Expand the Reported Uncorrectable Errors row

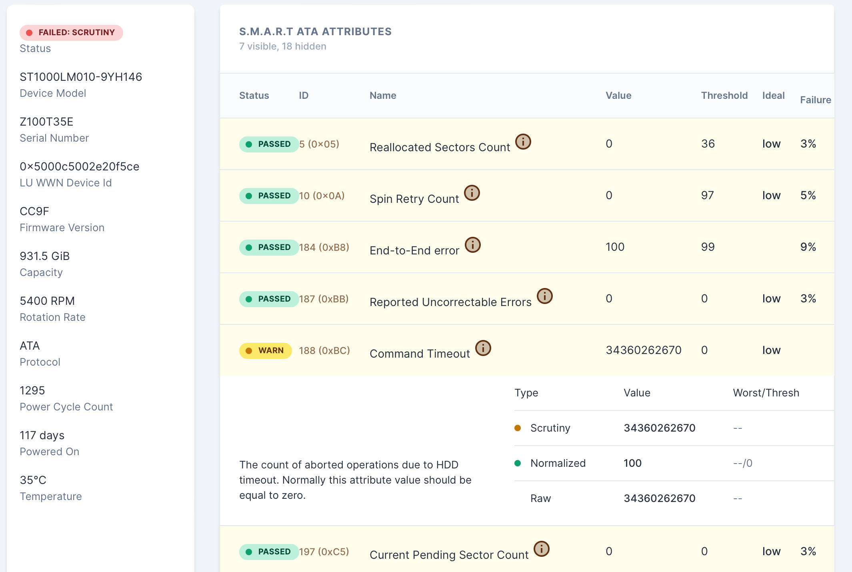(450, 302)
